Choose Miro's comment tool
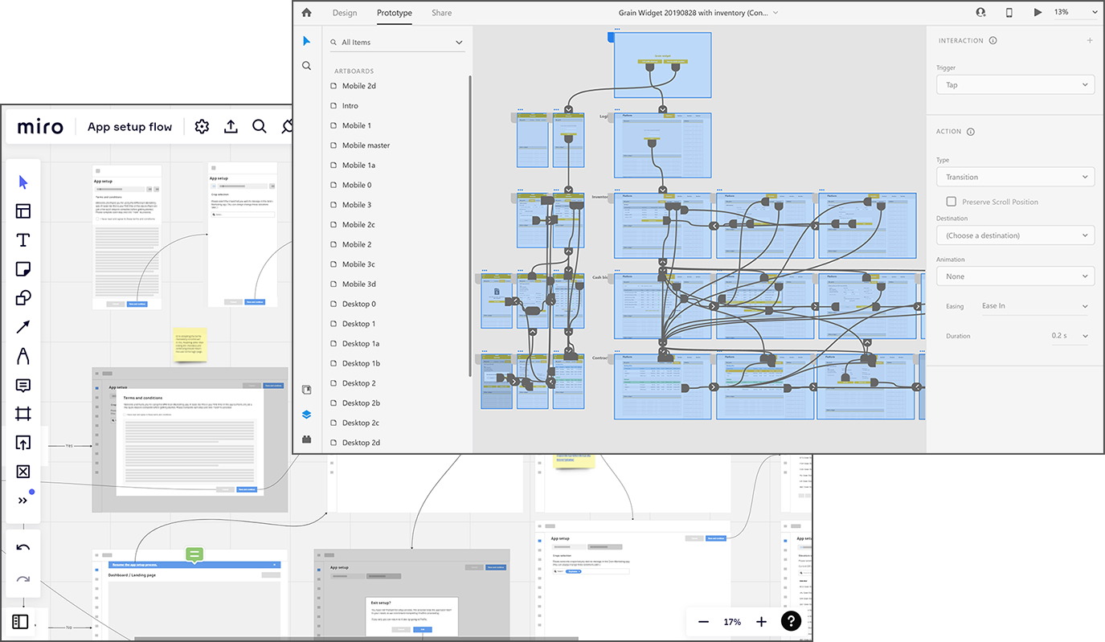1105x642 pixels. click(23, 386)
